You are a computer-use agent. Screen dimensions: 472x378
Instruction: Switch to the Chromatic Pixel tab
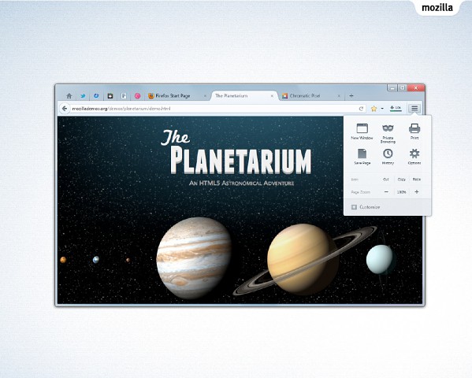click(x=311, y=96)
